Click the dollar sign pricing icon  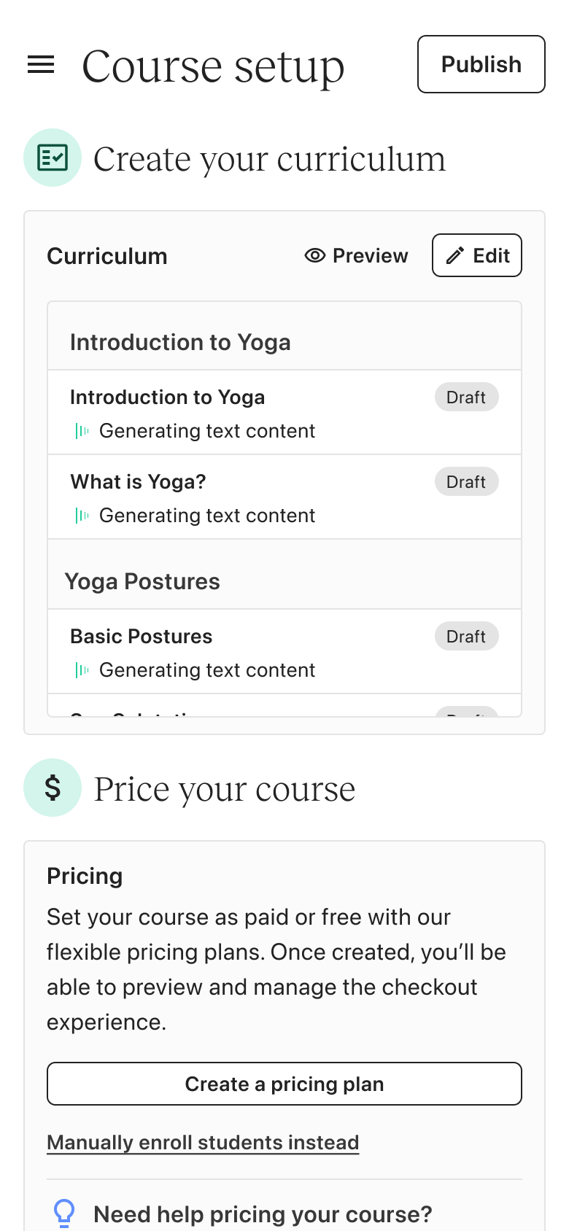53,788
